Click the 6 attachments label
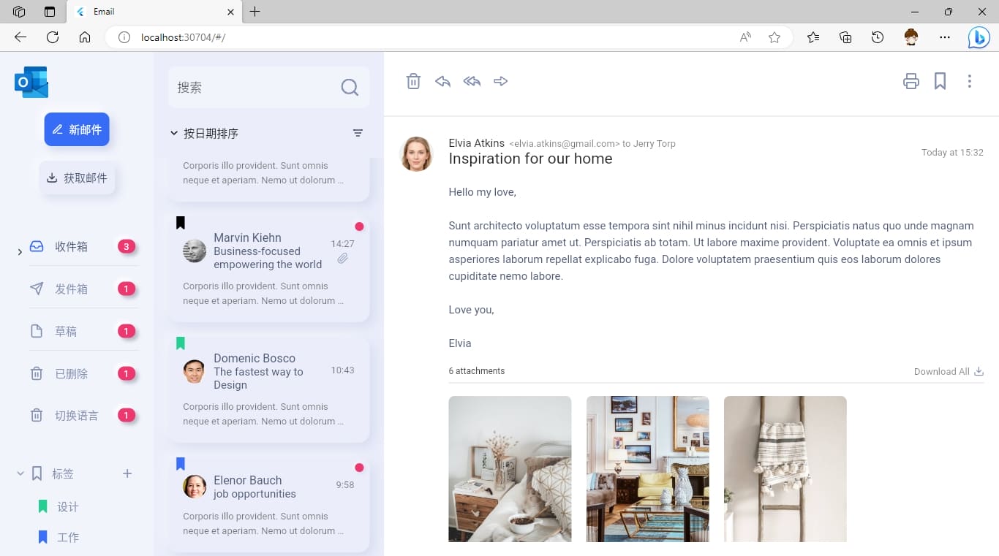The image size is (999, 556). pos(477,371)
